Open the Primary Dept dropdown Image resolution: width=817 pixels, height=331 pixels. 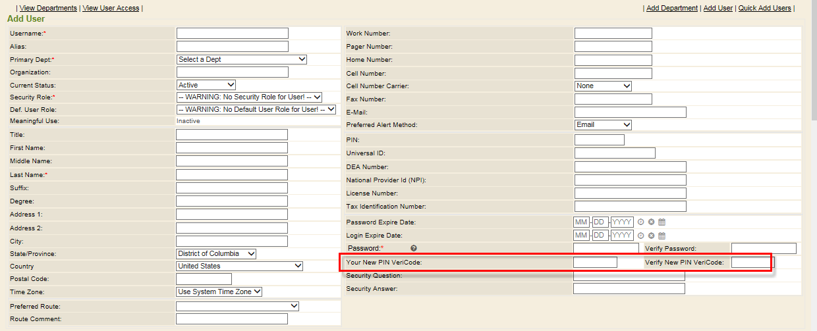coord(242,59)
